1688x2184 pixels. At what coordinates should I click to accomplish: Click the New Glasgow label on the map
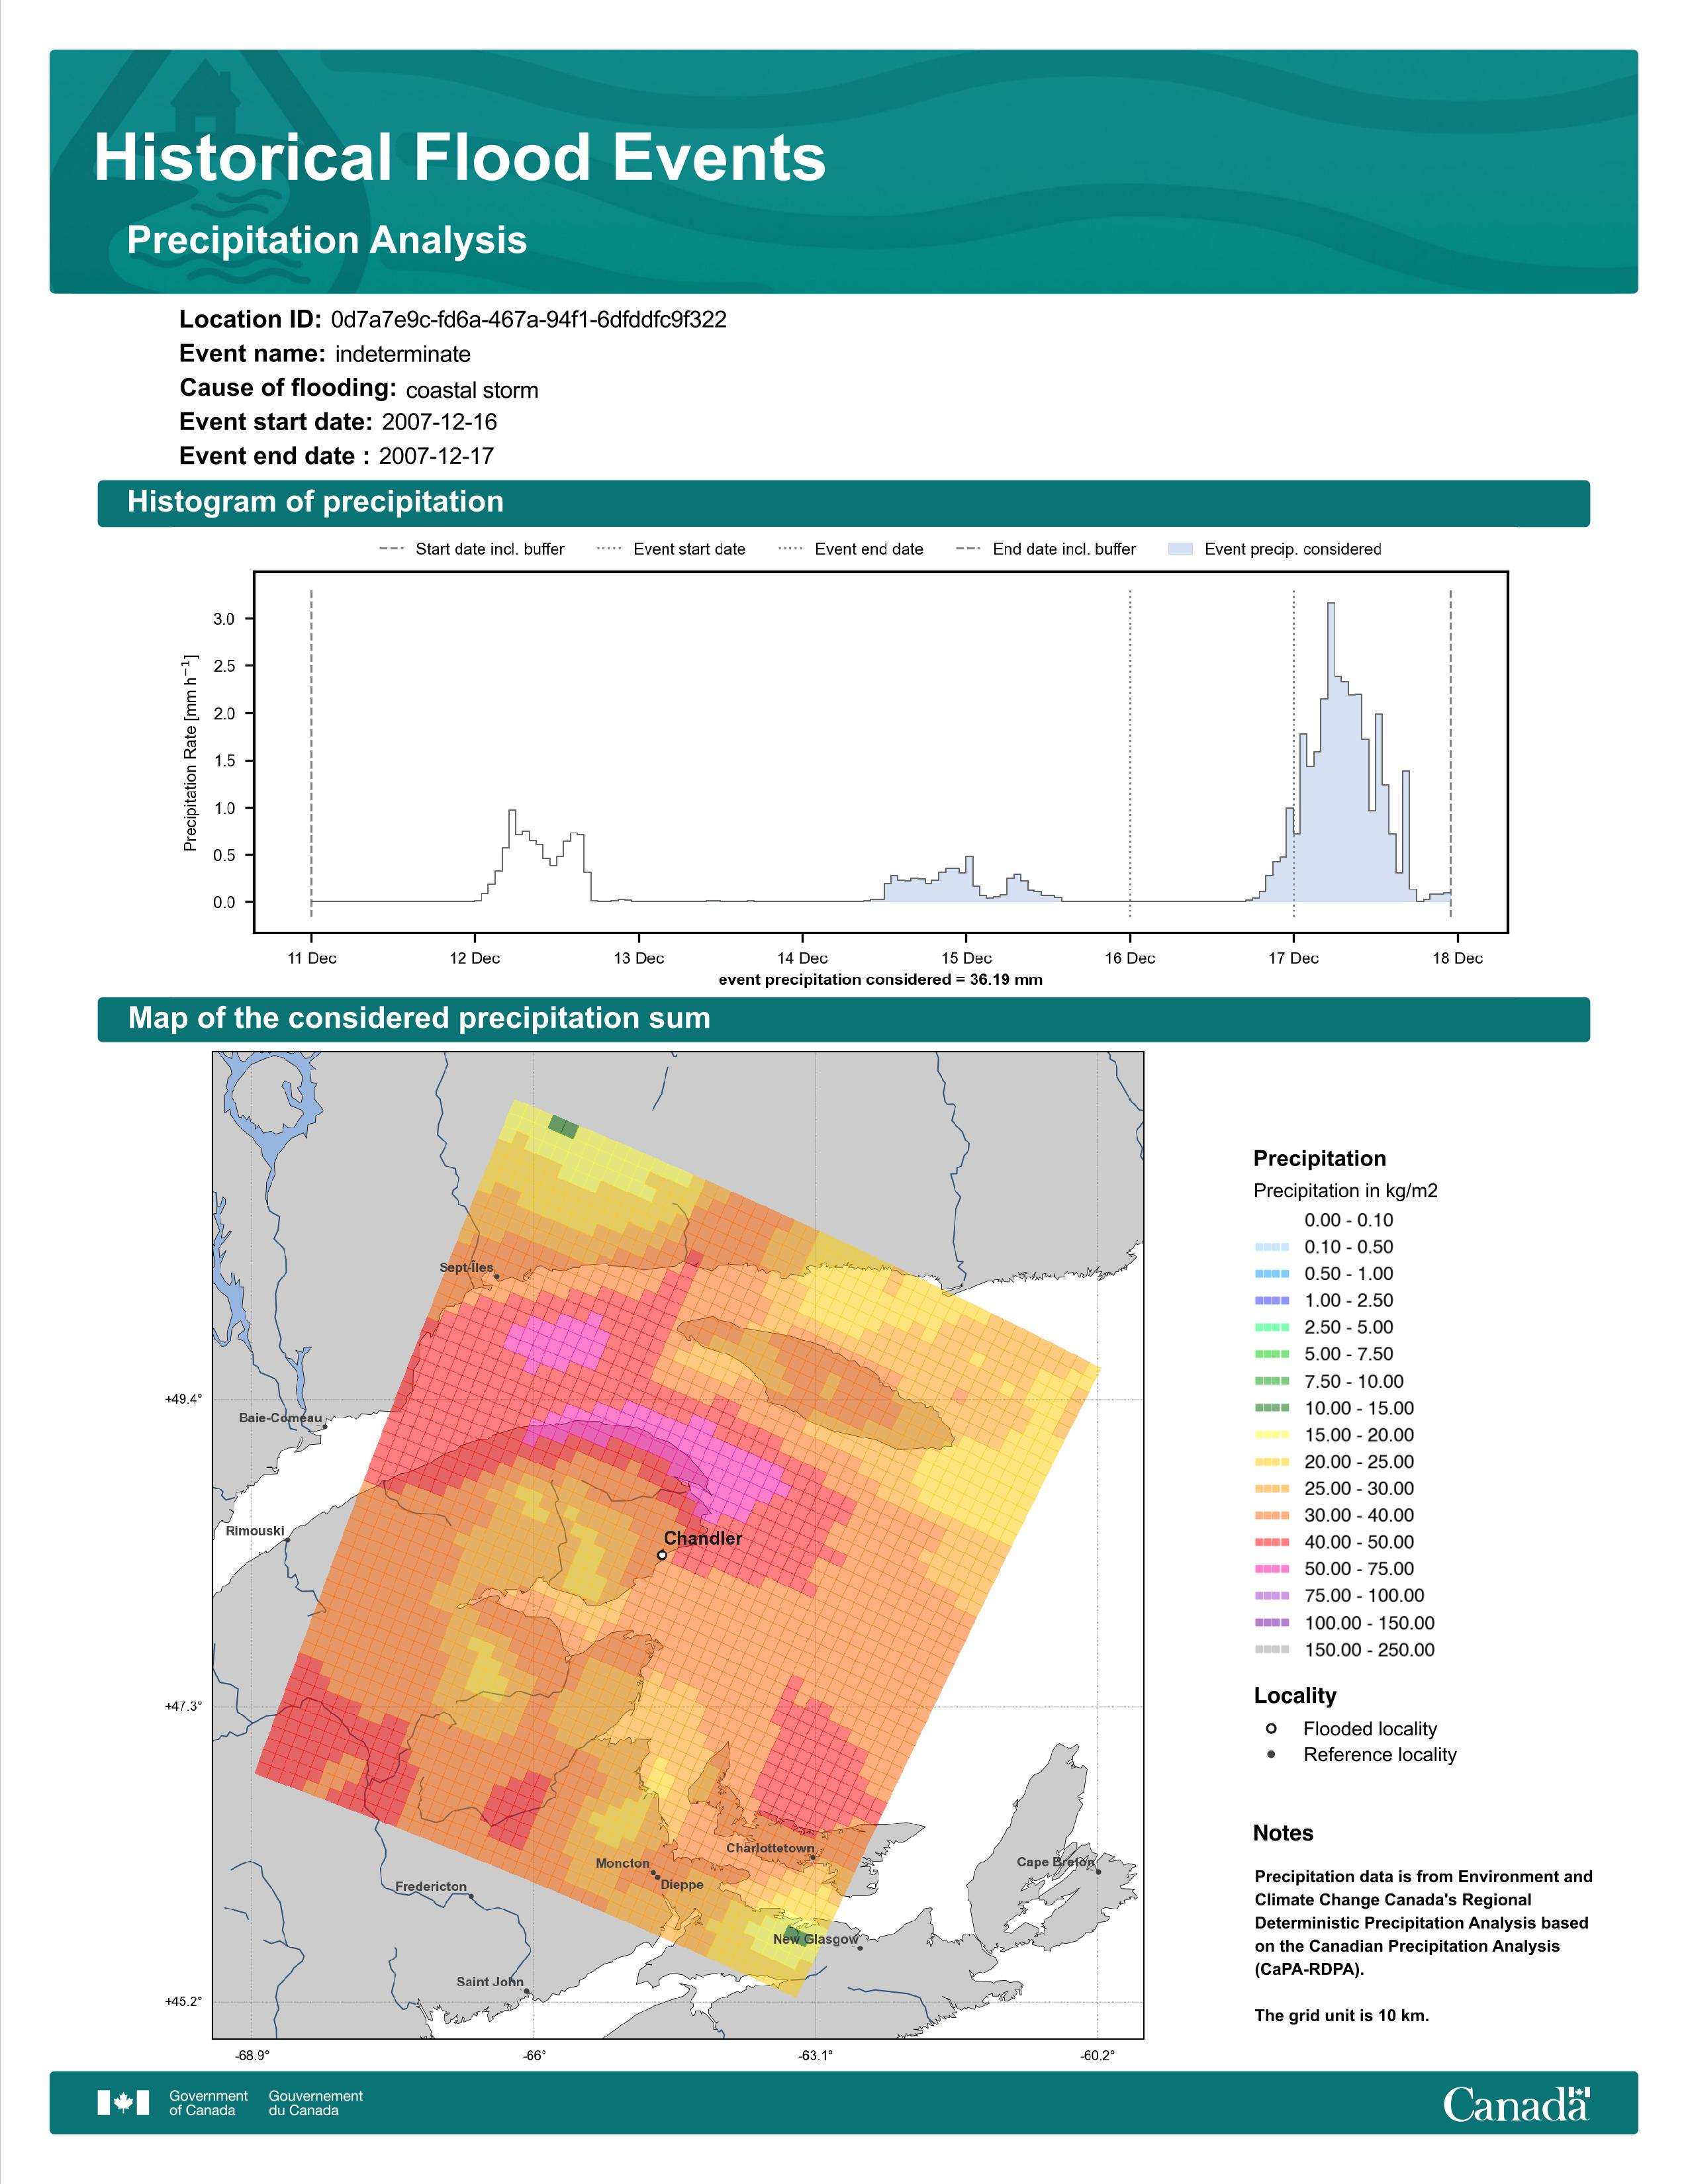click(x=816, y=1939)
